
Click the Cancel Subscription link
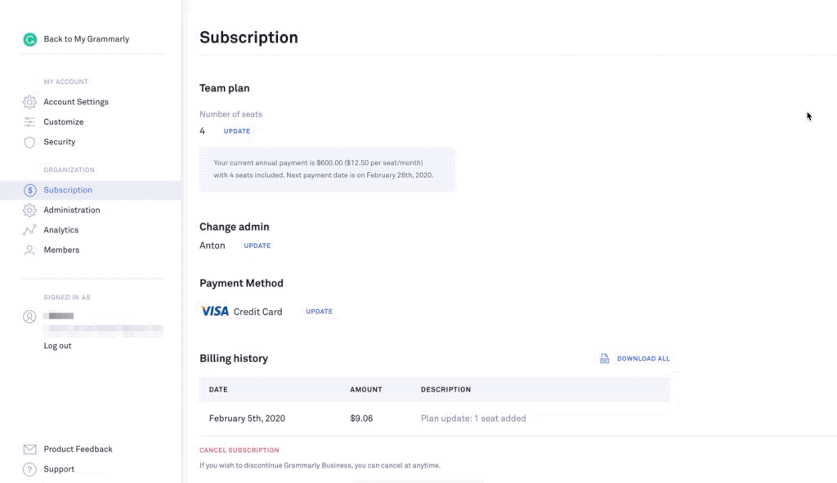click(239, 450)
